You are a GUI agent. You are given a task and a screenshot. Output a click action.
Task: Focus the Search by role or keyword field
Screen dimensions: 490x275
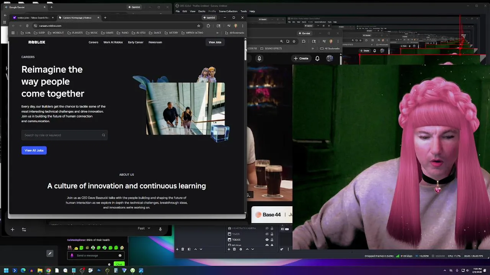click(64, 135)
